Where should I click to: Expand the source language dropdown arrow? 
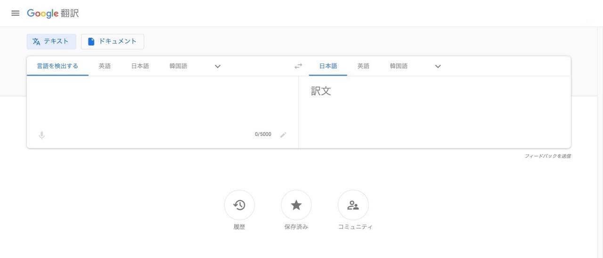[x=218, y=66]
